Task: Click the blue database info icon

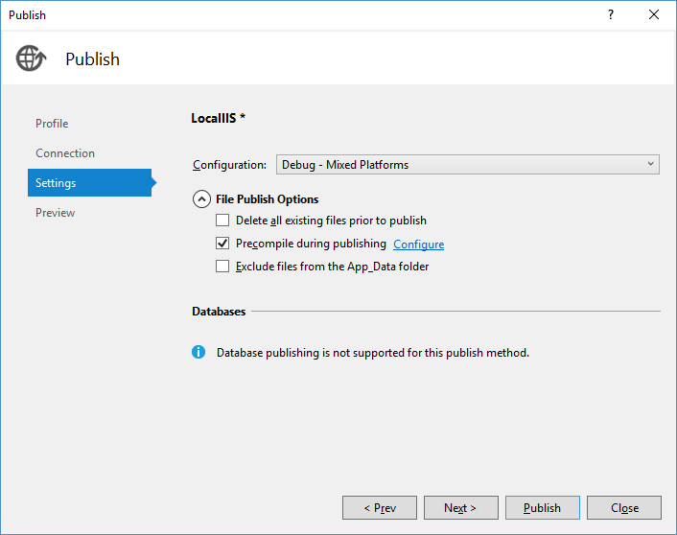Action: (x=198, y=352)
